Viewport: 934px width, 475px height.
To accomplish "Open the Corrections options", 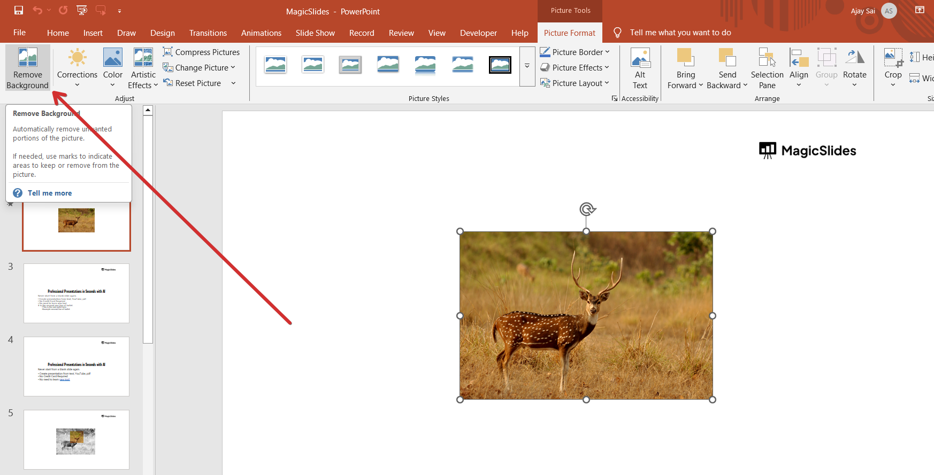I will pos(77,68).
